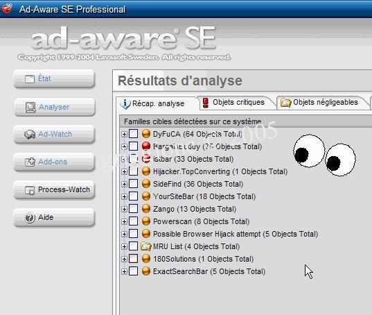Click the Add-ons plus icon
This screenshot has width=372, height=315.
(x=30, y=162)
